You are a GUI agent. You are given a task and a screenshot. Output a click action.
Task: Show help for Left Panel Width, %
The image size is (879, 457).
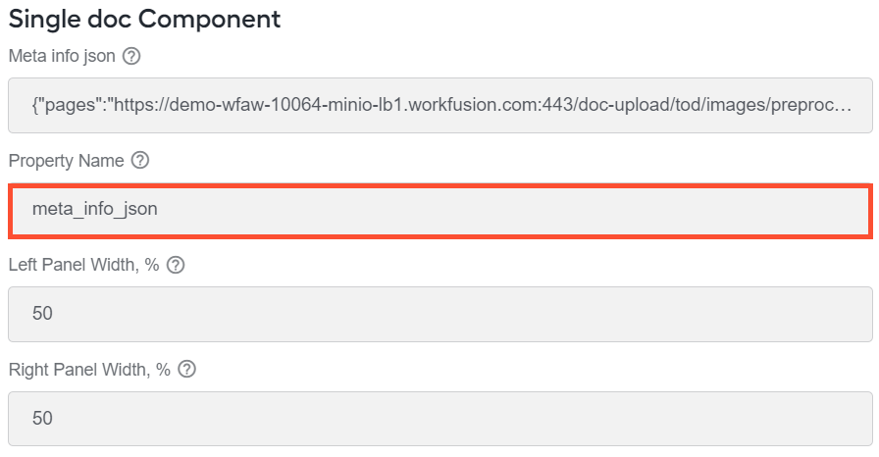(x=176, y=265)
